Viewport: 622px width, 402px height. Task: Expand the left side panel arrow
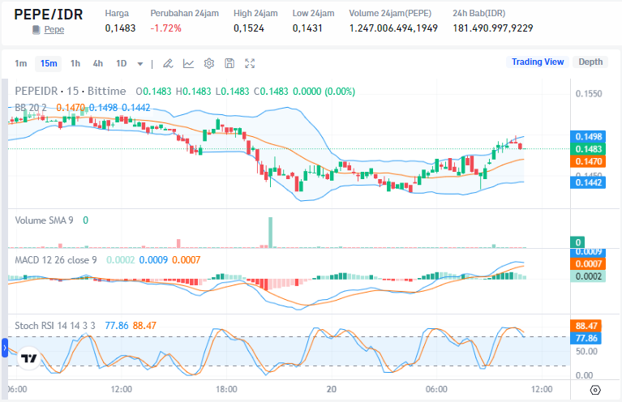pyautogui.click(x=5, y=348)
